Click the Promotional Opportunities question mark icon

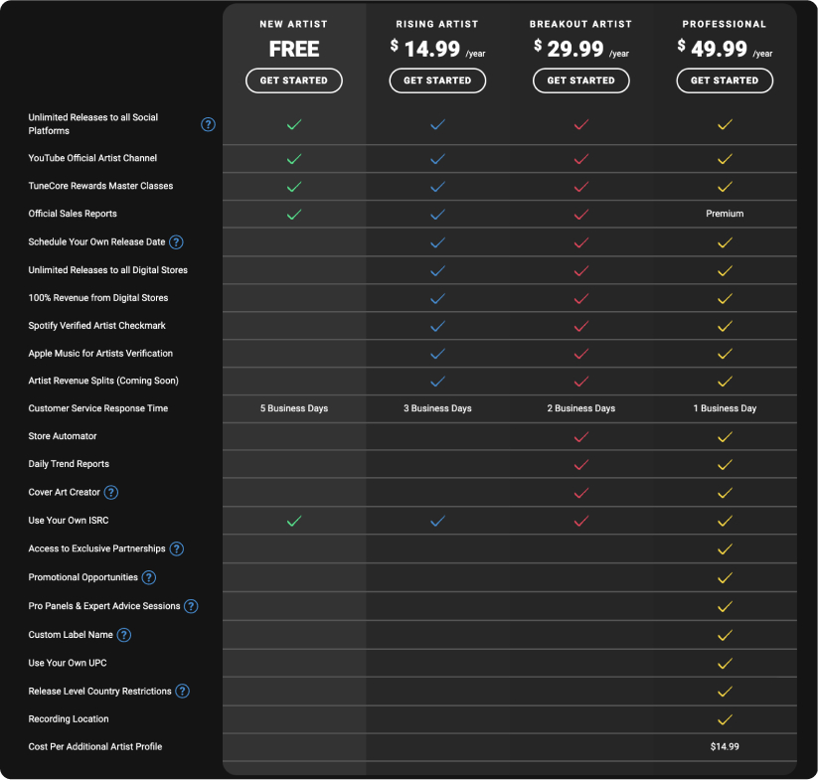(149, 577)
